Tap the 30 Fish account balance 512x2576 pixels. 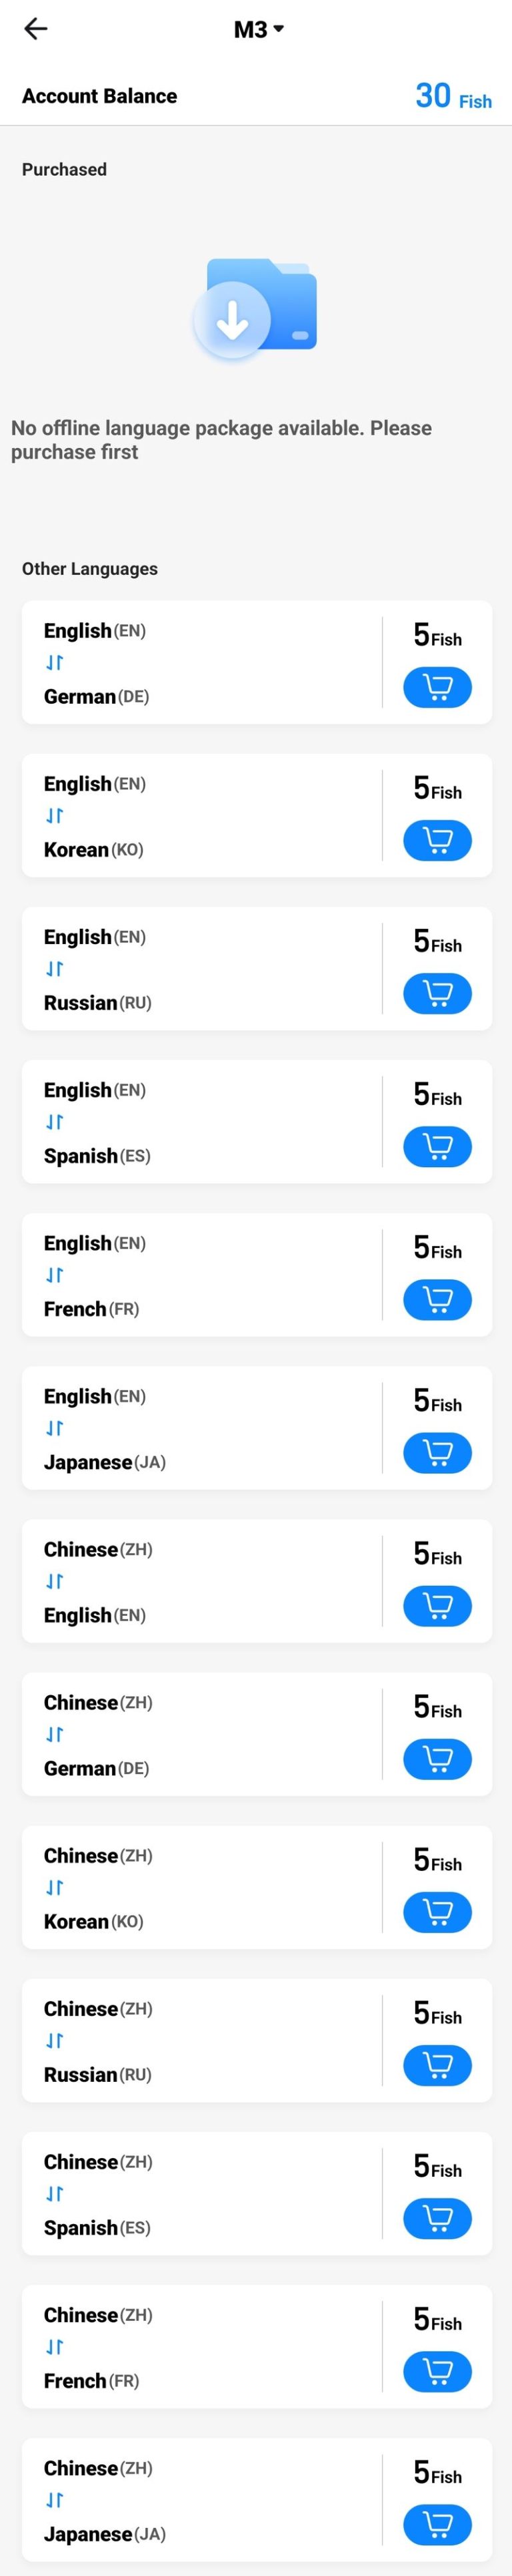pyautogui.click(x=452, y=96)
